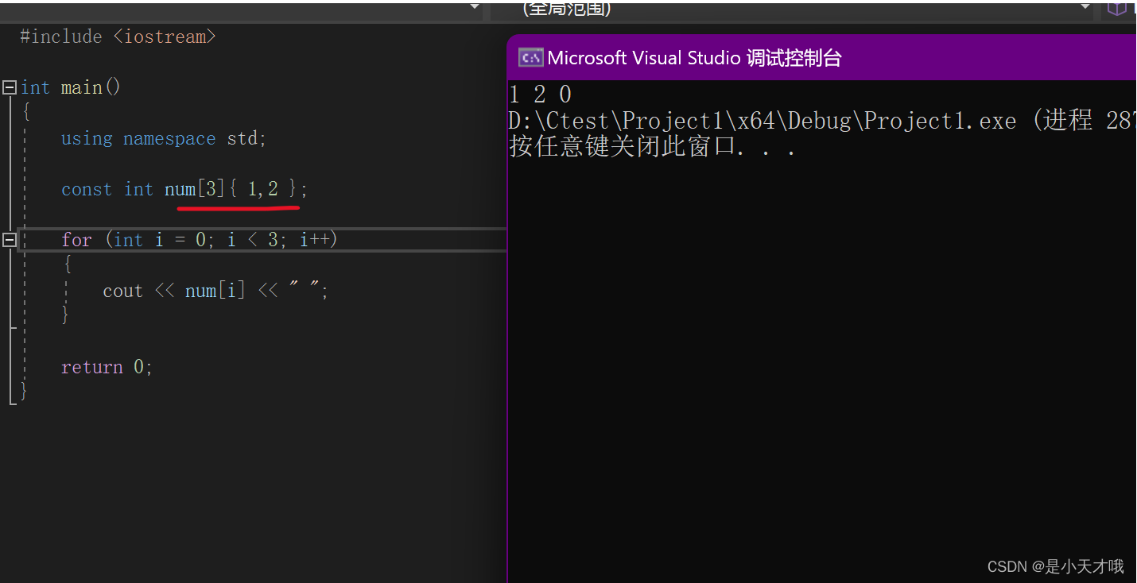Click the #include <iostream> line

[118, 37]
